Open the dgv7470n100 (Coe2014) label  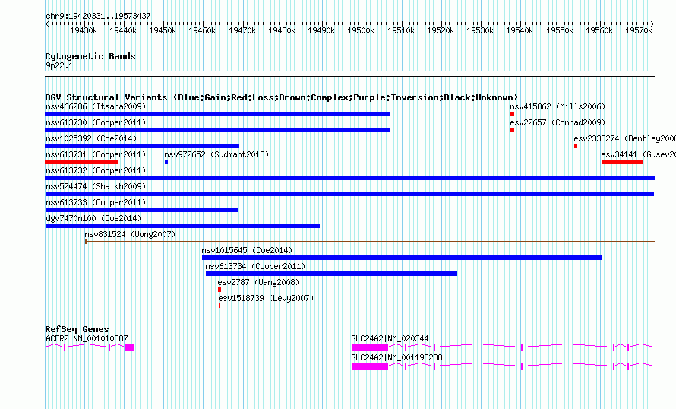[x=93, y=218]
